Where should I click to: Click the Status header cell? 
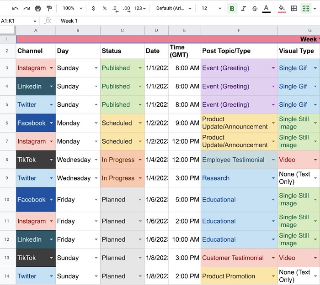(122, 51)
